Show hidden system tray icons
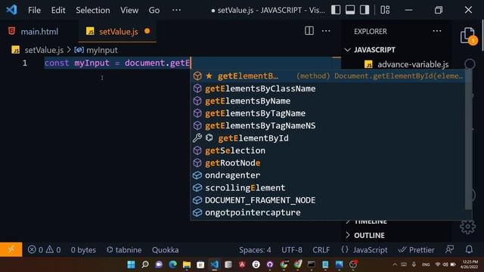 (395, 264)
